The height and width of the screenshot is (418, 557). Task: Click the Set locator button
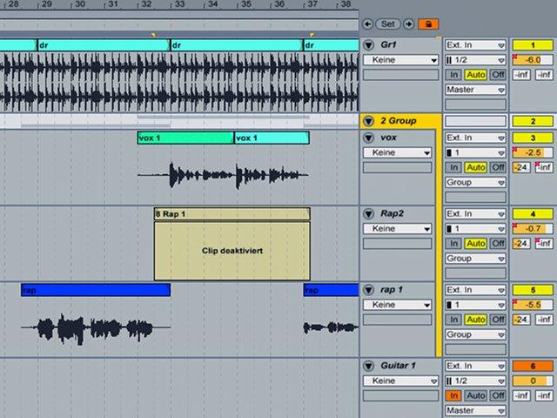388,24
